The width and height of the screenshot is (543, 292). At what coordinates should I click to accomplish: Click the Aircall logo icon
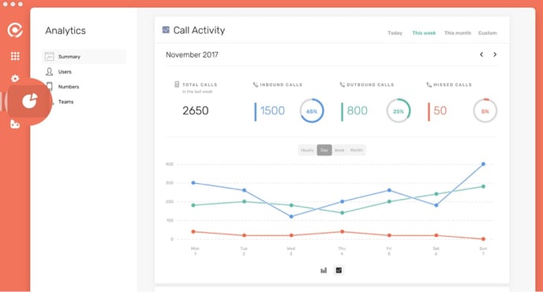15,30
